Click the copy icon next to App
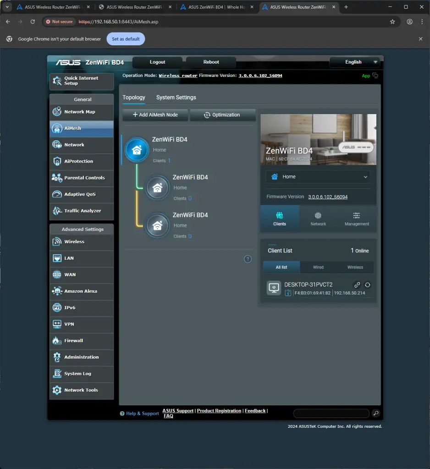The width and height of the screenshot is (430, 469). pos(375,76)
